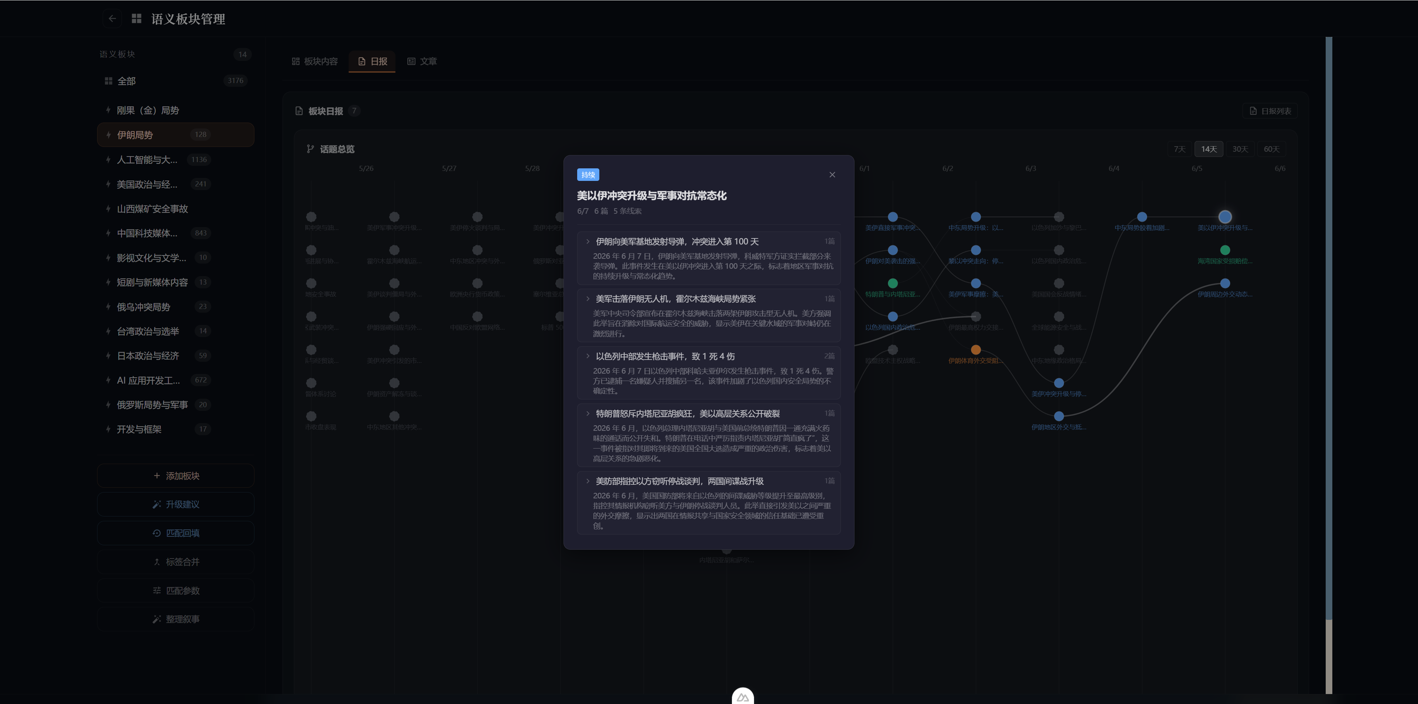Viewport: 1418px width, 704px height.
Task: Click the 持续 status tag in popup
Action: tap(588, 175)
